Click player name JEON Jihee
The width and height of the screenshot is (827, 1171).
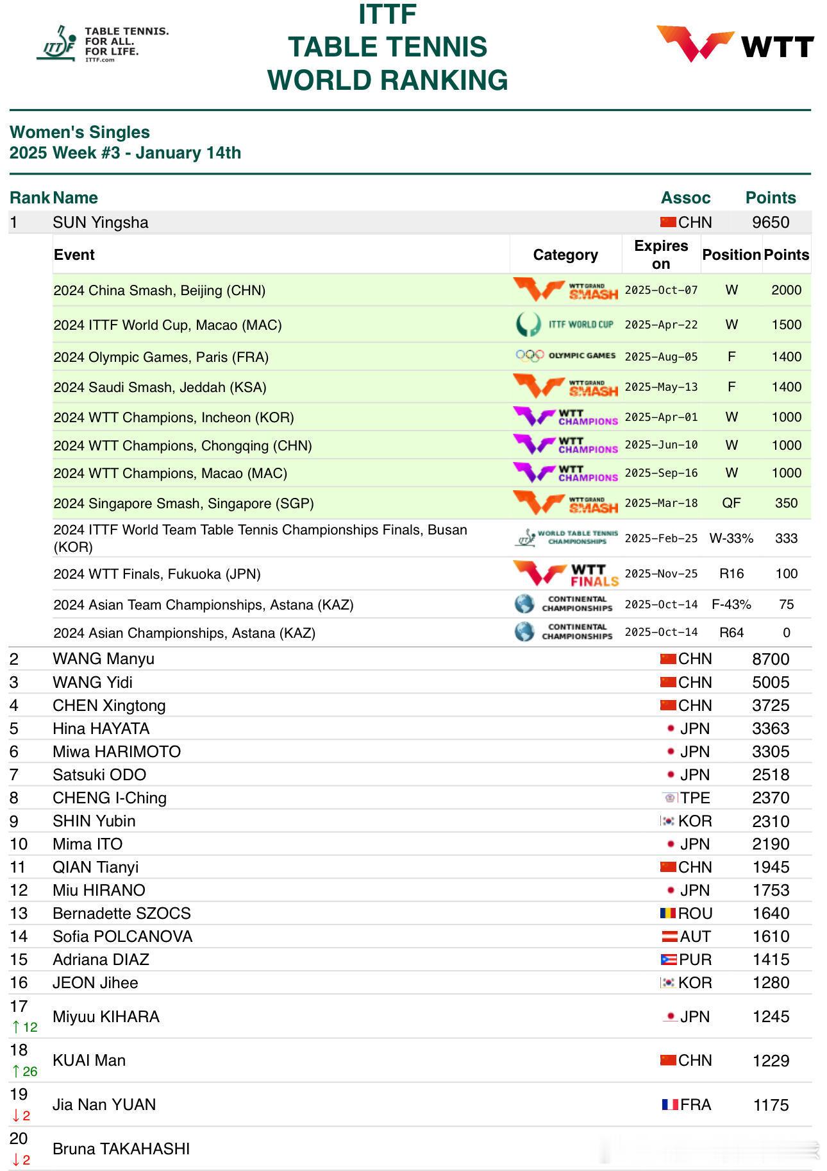pyautogui.click(x=96, y=982)
